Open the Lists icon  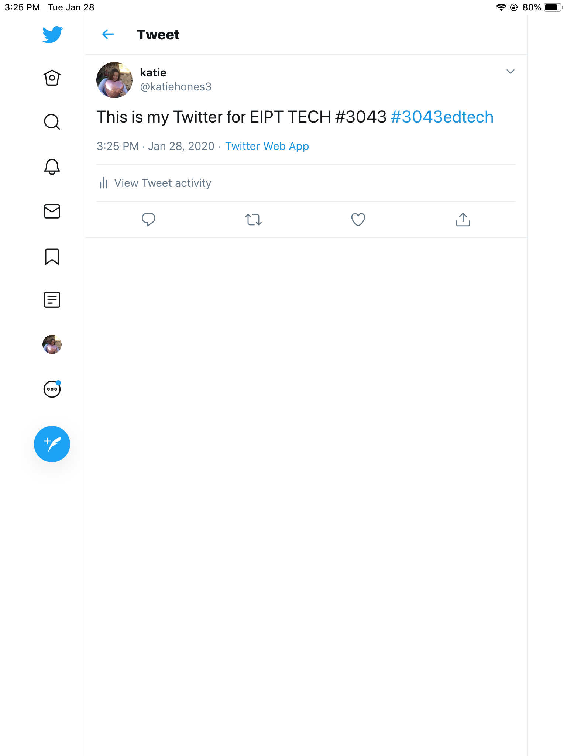coord(52,300)
